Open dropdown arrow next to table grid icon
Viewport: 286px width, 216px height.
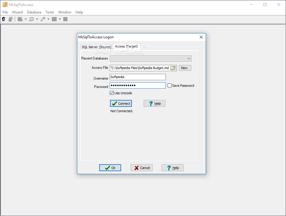point(37,19)
